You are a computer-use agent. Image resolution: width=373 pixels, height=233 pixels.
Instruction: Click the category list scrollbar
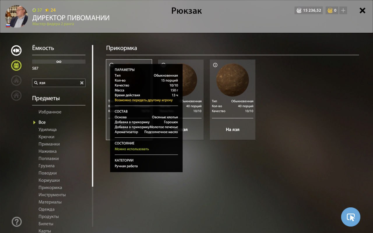(x=93, y=136)
